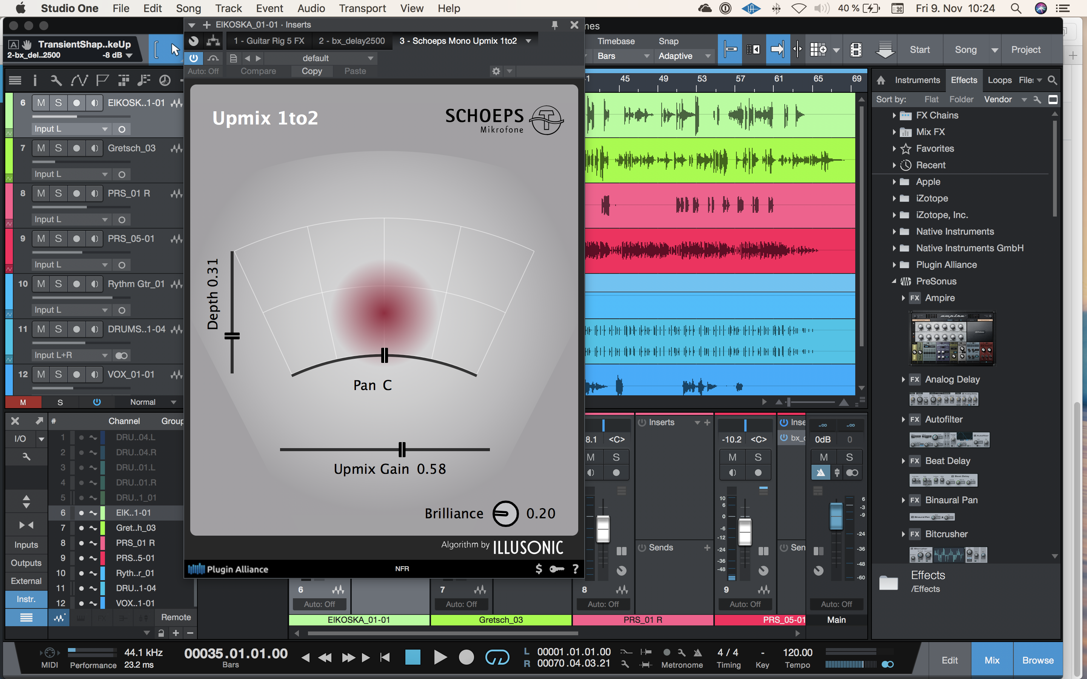Collapse the PreSonus vendor folder
The height and width of the screenshot is (679, 1087).
(x=894, y=281)
